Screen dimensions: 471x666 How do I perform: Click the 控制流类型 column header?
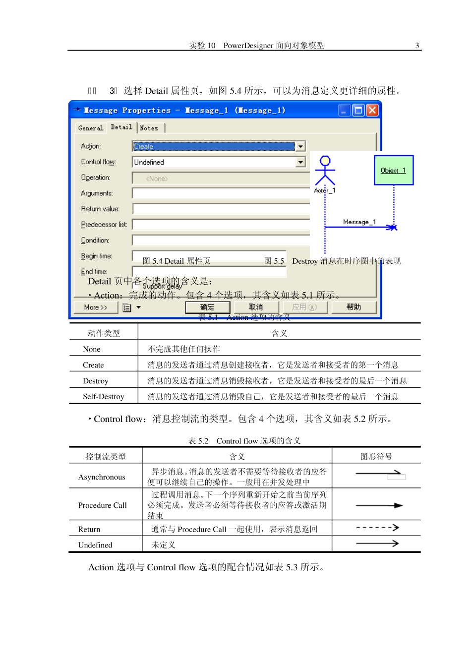(106, 457)
